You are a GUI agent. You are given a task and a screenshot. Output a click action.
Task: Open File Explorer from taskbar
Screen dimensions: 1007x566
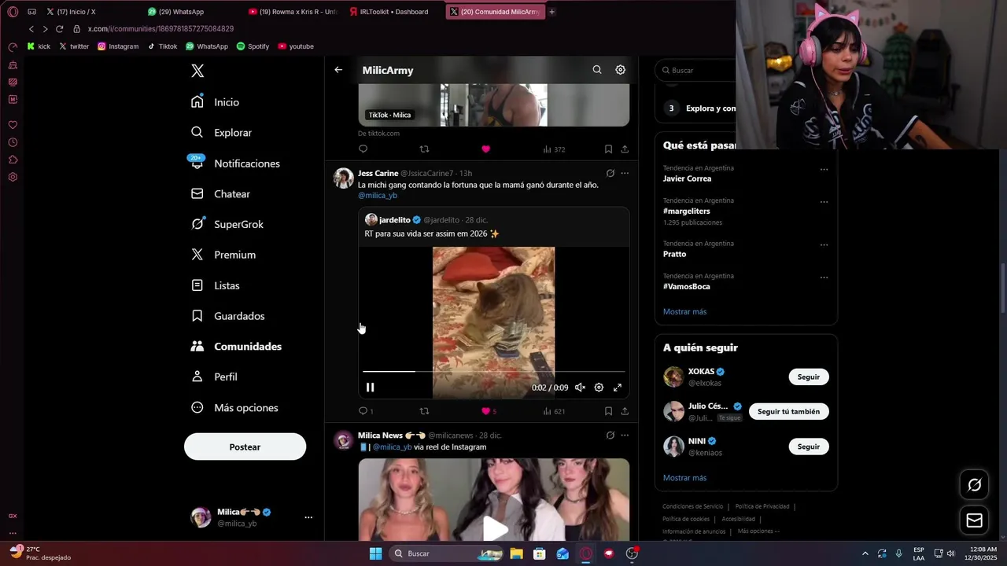[x=516, y=553]
